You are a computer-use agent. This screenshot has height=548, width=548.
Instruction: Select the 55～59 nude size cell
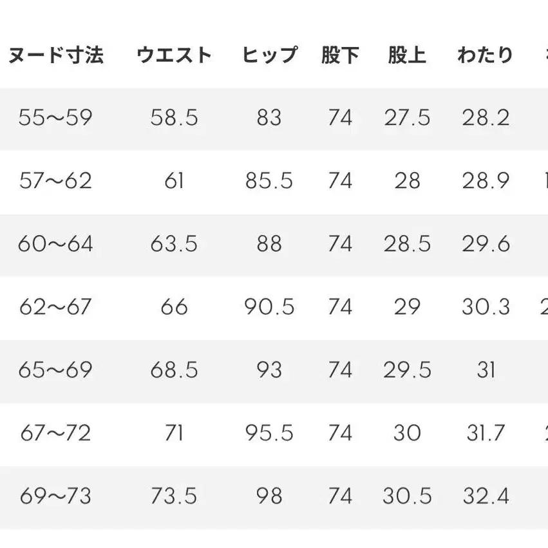[x=55, y=118]
